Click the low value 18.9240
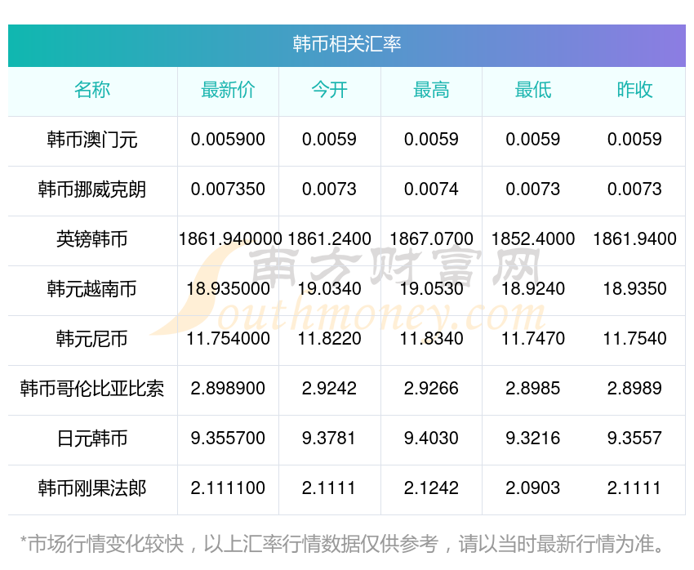The image size is (694, 570). (533, 289)
